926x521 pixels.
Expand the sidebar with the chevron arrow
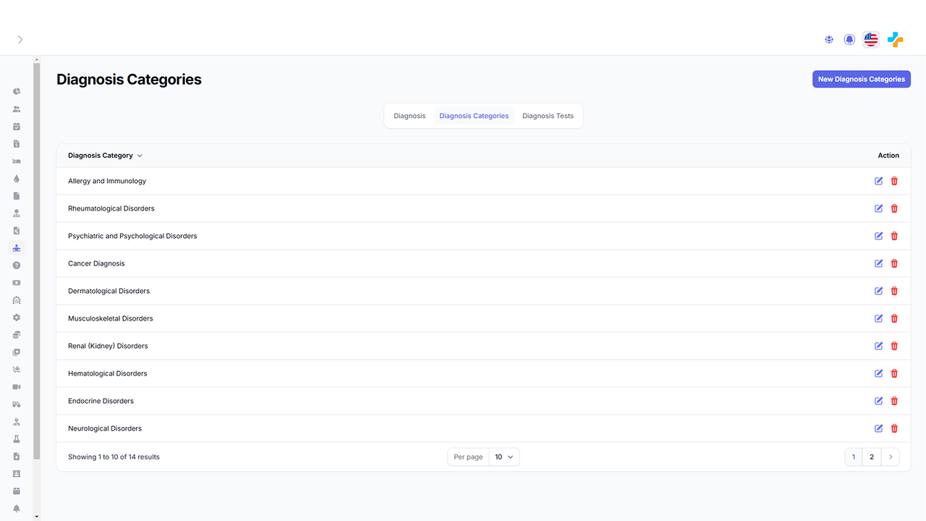pos(20,40)
